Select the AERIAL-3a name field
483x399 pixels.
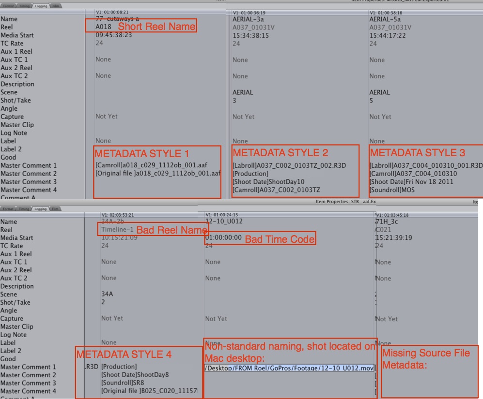tap(249, 19)
